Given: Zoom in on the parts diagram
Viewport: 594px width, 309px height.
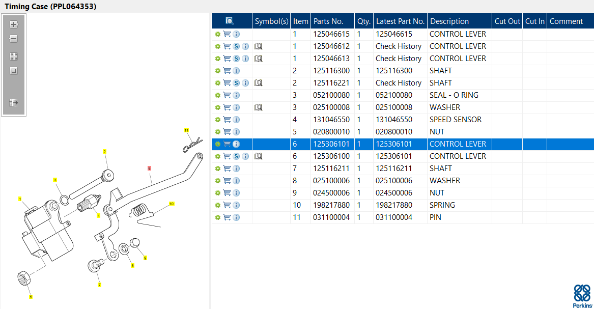Looking at the screenshot, I should tap(14, 24).
